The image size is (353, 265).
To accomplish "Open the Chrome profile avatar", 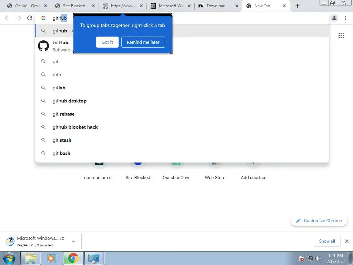I will point(334,18).
